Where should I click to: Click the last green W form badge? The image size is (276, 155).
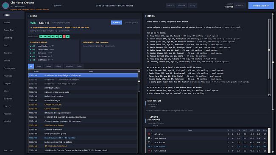click(68, 36)
